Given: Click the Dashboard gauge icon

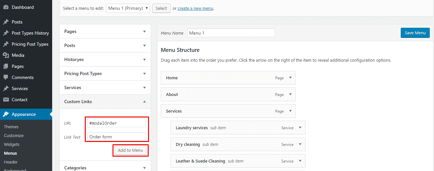Looking at the screenshot, I should pyautogui.click(x=6, y=7).
